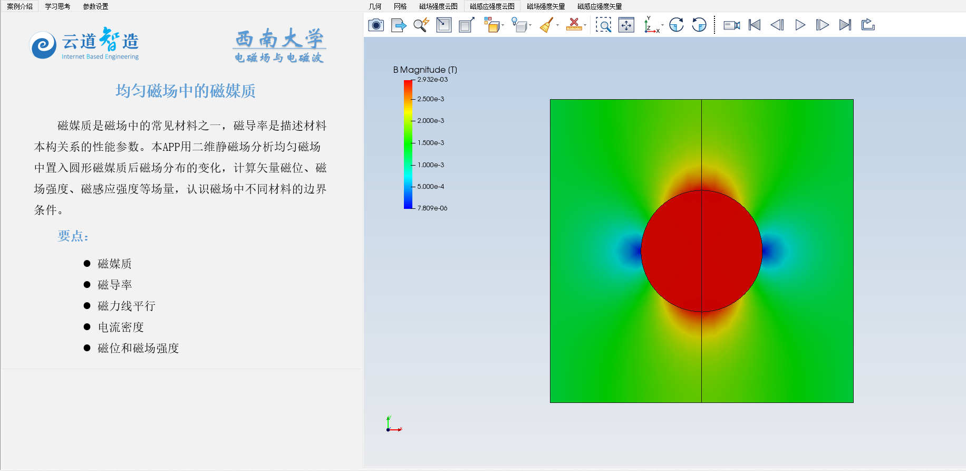The width and height of the screenshot is (966, 471).
Task: Click the bullet item 电流密度
Action: [121, 327]
